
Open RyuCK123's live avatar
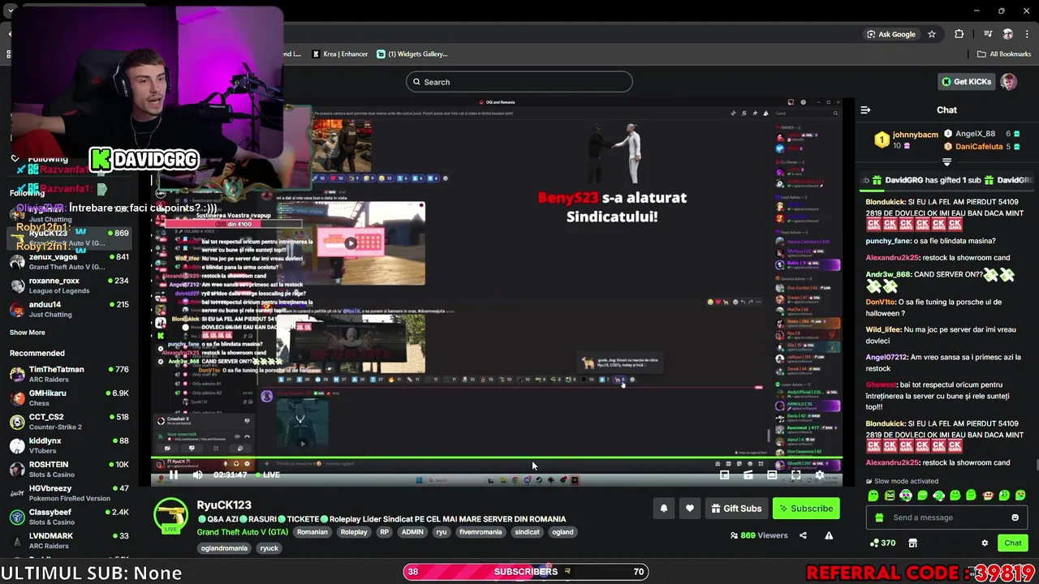[x=171, y=515]
